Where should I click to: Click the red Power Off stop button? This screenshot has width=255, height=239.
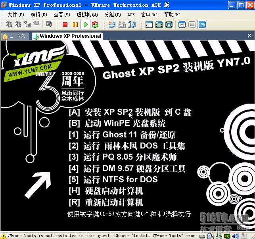[65, 25]
